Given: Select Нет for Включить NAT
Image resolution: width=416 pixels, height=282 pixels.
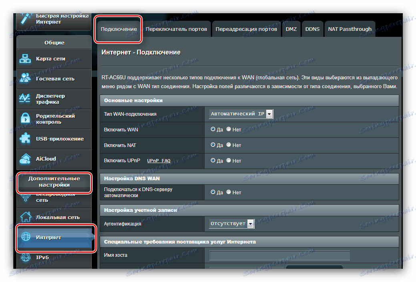Looking at the screenshot, I should 229,145.
